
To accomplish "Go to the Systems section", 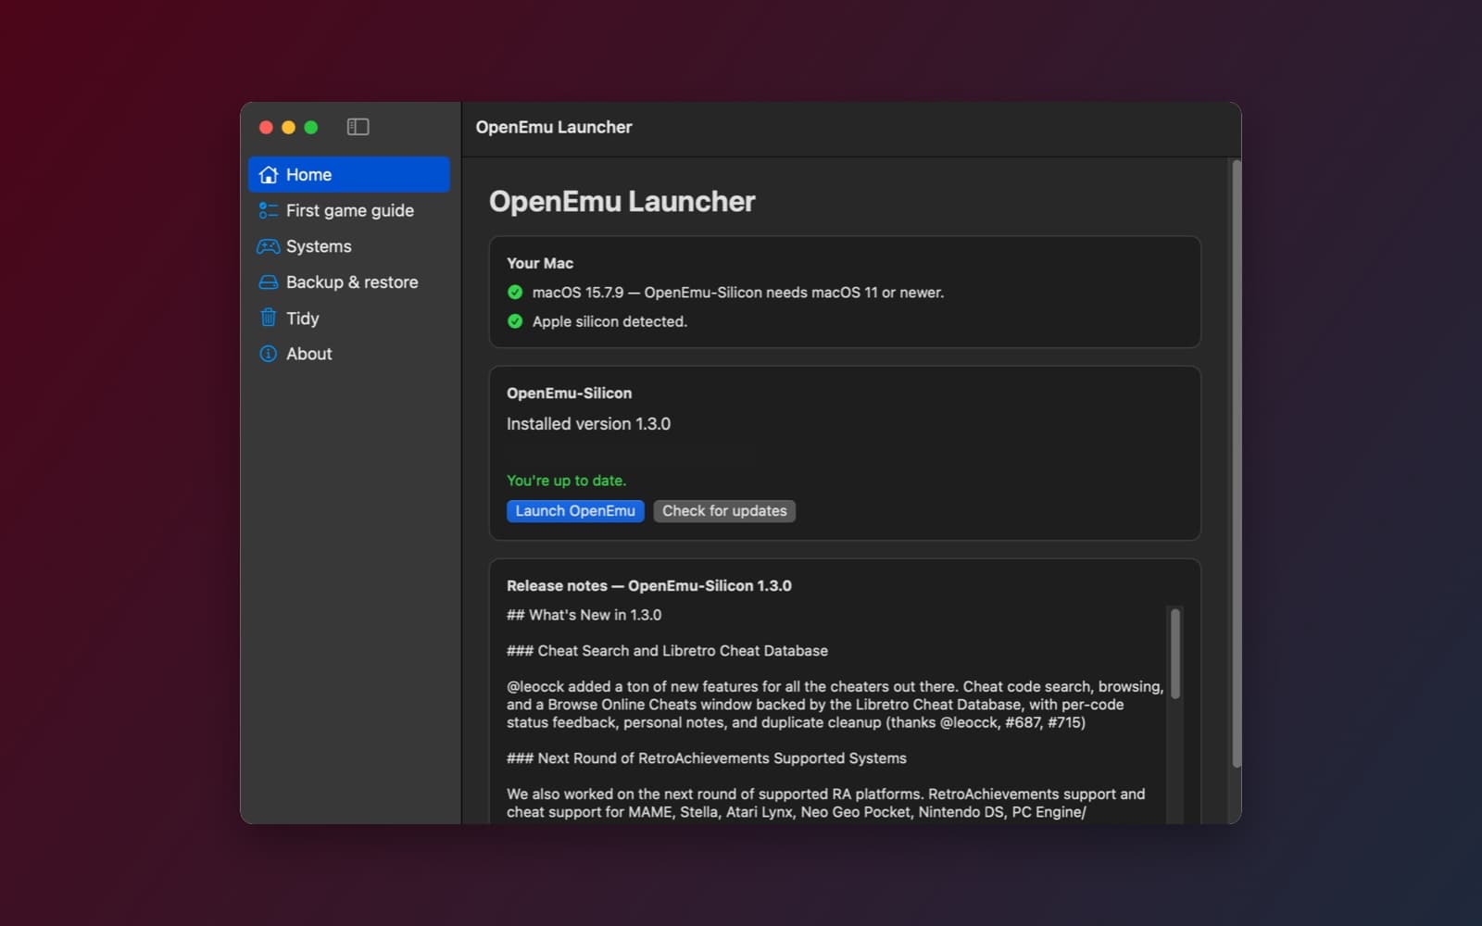I will click(x=349, y=246).
